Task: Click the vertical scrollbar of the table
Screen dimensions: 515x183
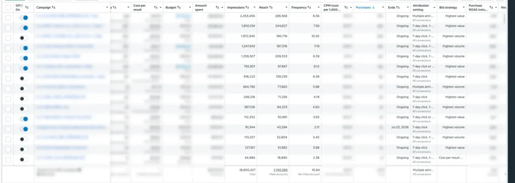Action: 505,19
